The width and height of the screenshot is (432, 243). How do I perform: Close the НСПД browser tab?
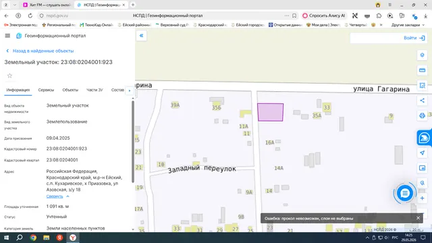(x=124, y=5)
